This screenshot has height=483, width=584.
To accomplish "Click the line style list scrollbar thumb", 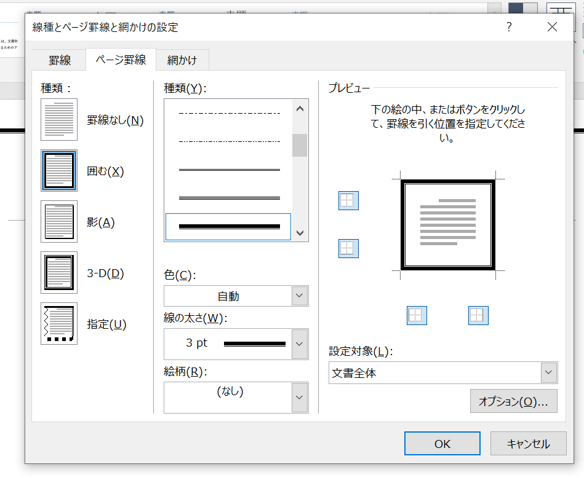I will coord(300,146).
